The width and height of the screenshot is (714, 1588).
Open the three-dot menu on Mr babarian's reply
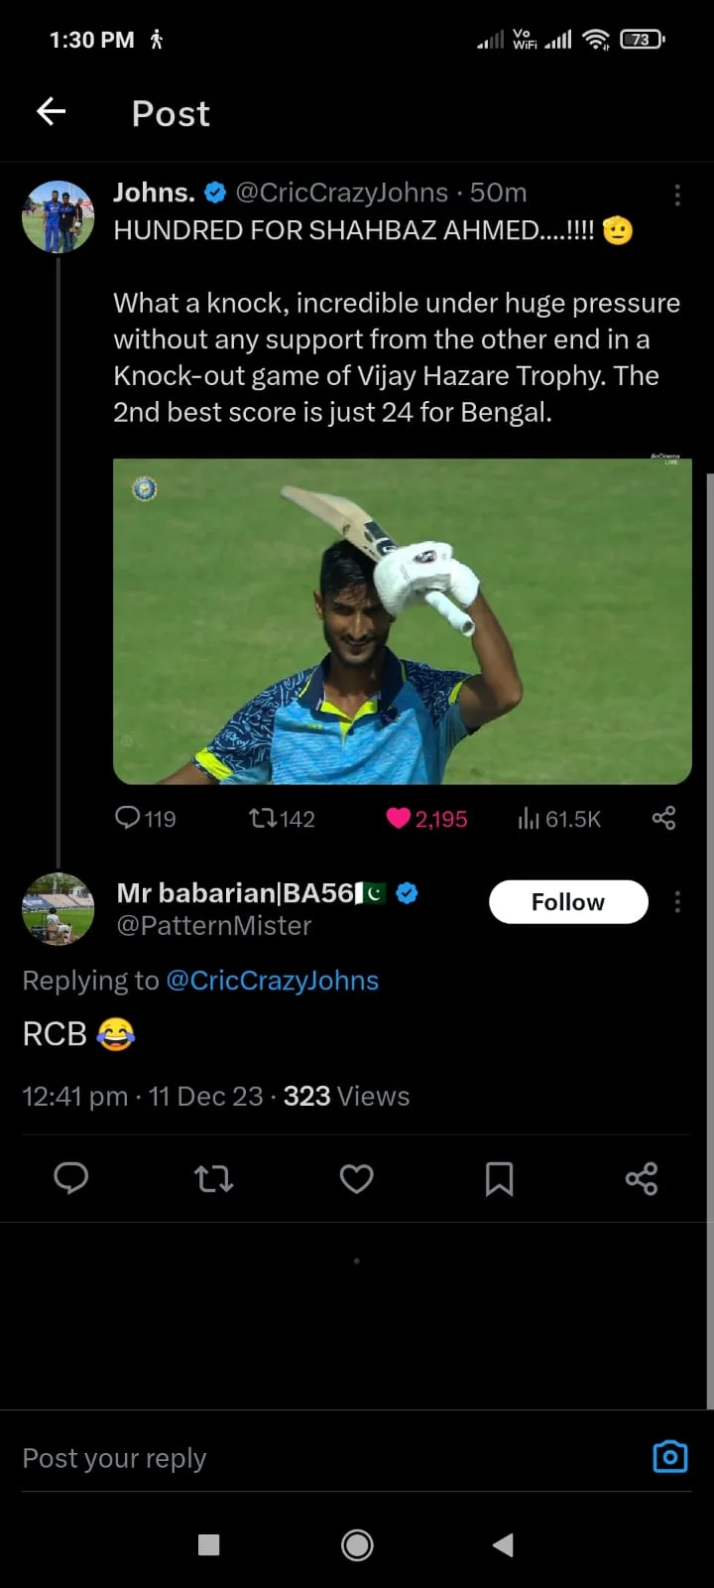pyautogui.click(x=677, y=901)
